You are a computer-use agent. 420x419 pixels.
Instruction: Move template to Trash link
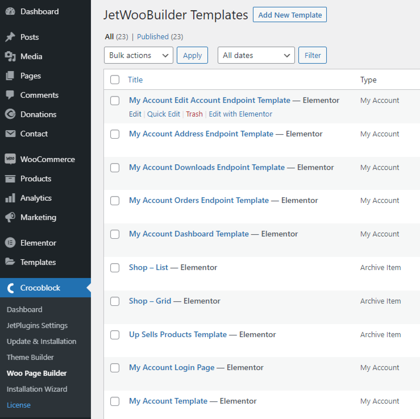pos(194,114)
